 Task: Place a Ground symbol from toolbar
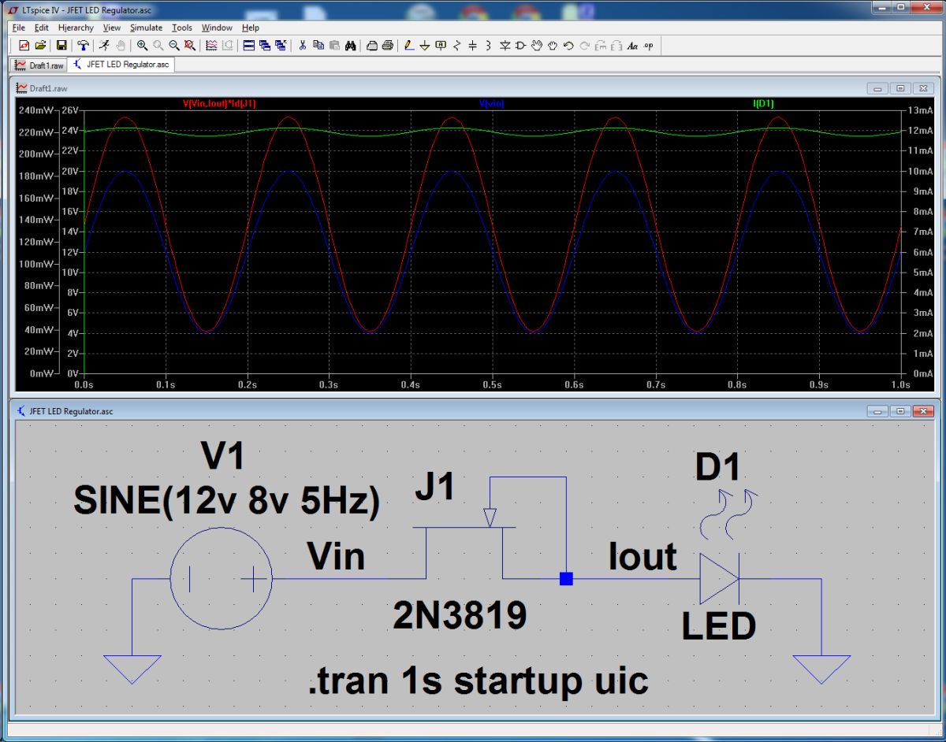425,46
